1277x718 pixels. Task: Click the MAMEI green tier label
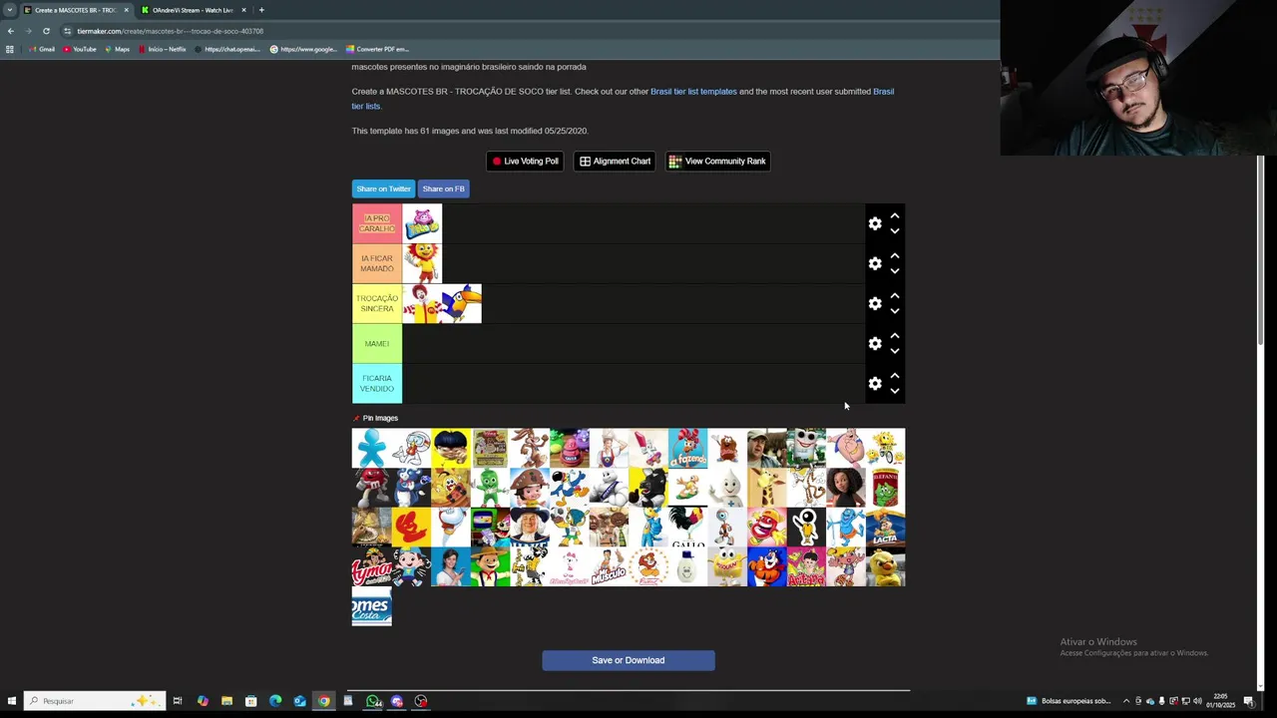click(377, 343)
